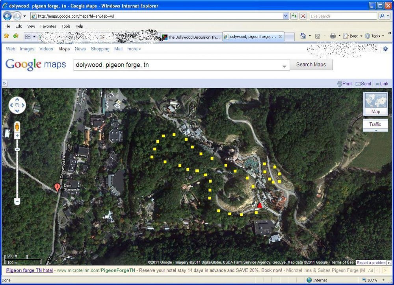Click the browser's home icon
The width and height of the screenshot is (394, 285).
point(303,36)
